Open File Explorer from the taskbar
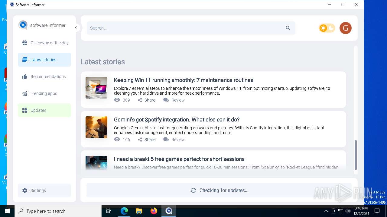Image resolution: width=387 pixels, height=217 pixels. [139, 211]
